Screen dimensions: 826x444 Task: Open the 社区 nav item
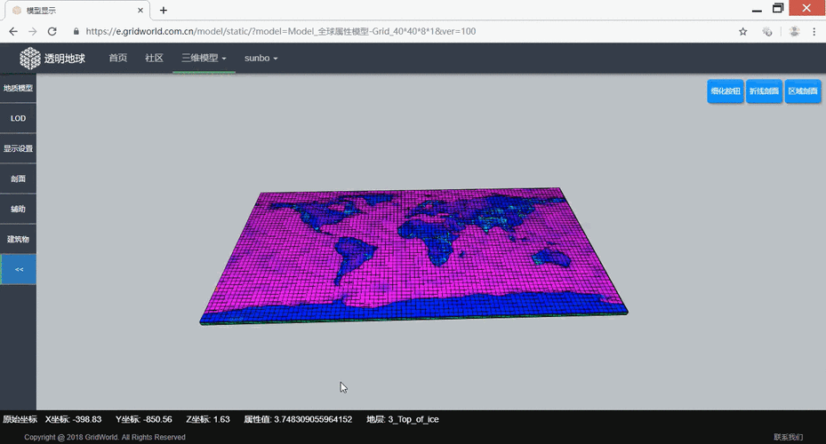(x=154, y=58)
